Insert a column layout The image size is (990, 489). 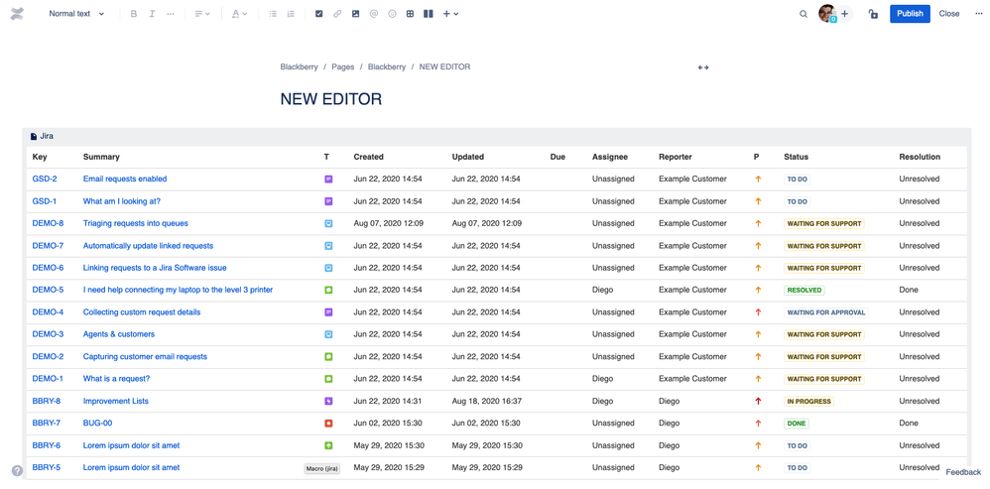(x=429, y=13)
